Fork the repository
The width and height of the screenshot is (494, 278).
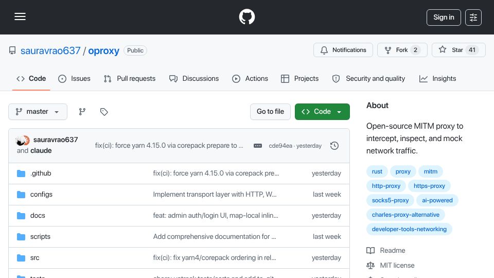[402, 50]
